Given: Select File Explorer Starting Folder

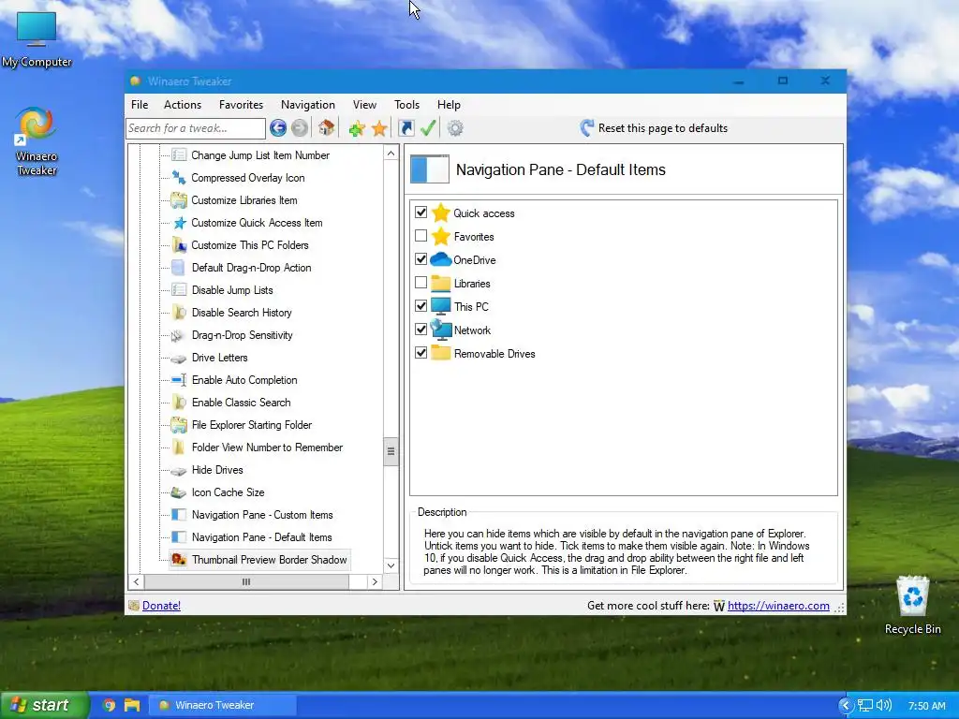Looking at the screenshot, I should point(251,425).
